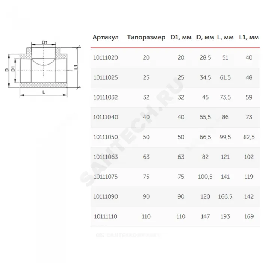Select article number 10111040

coord(106,117)
